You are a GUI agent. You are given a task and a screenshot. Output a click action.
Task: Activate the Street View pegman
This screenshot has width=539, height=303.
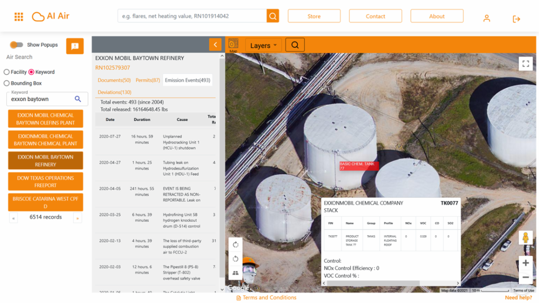click(526, 238)
